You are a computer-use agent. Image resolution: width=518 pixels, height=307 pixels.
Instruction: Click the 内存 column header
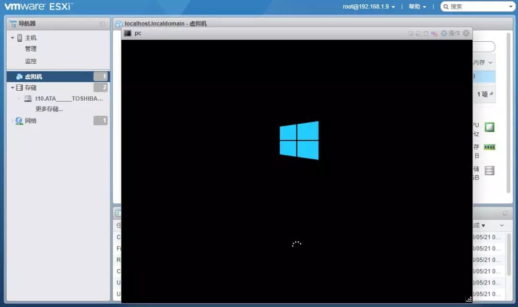pyautogui.click(x=479, y=62)
